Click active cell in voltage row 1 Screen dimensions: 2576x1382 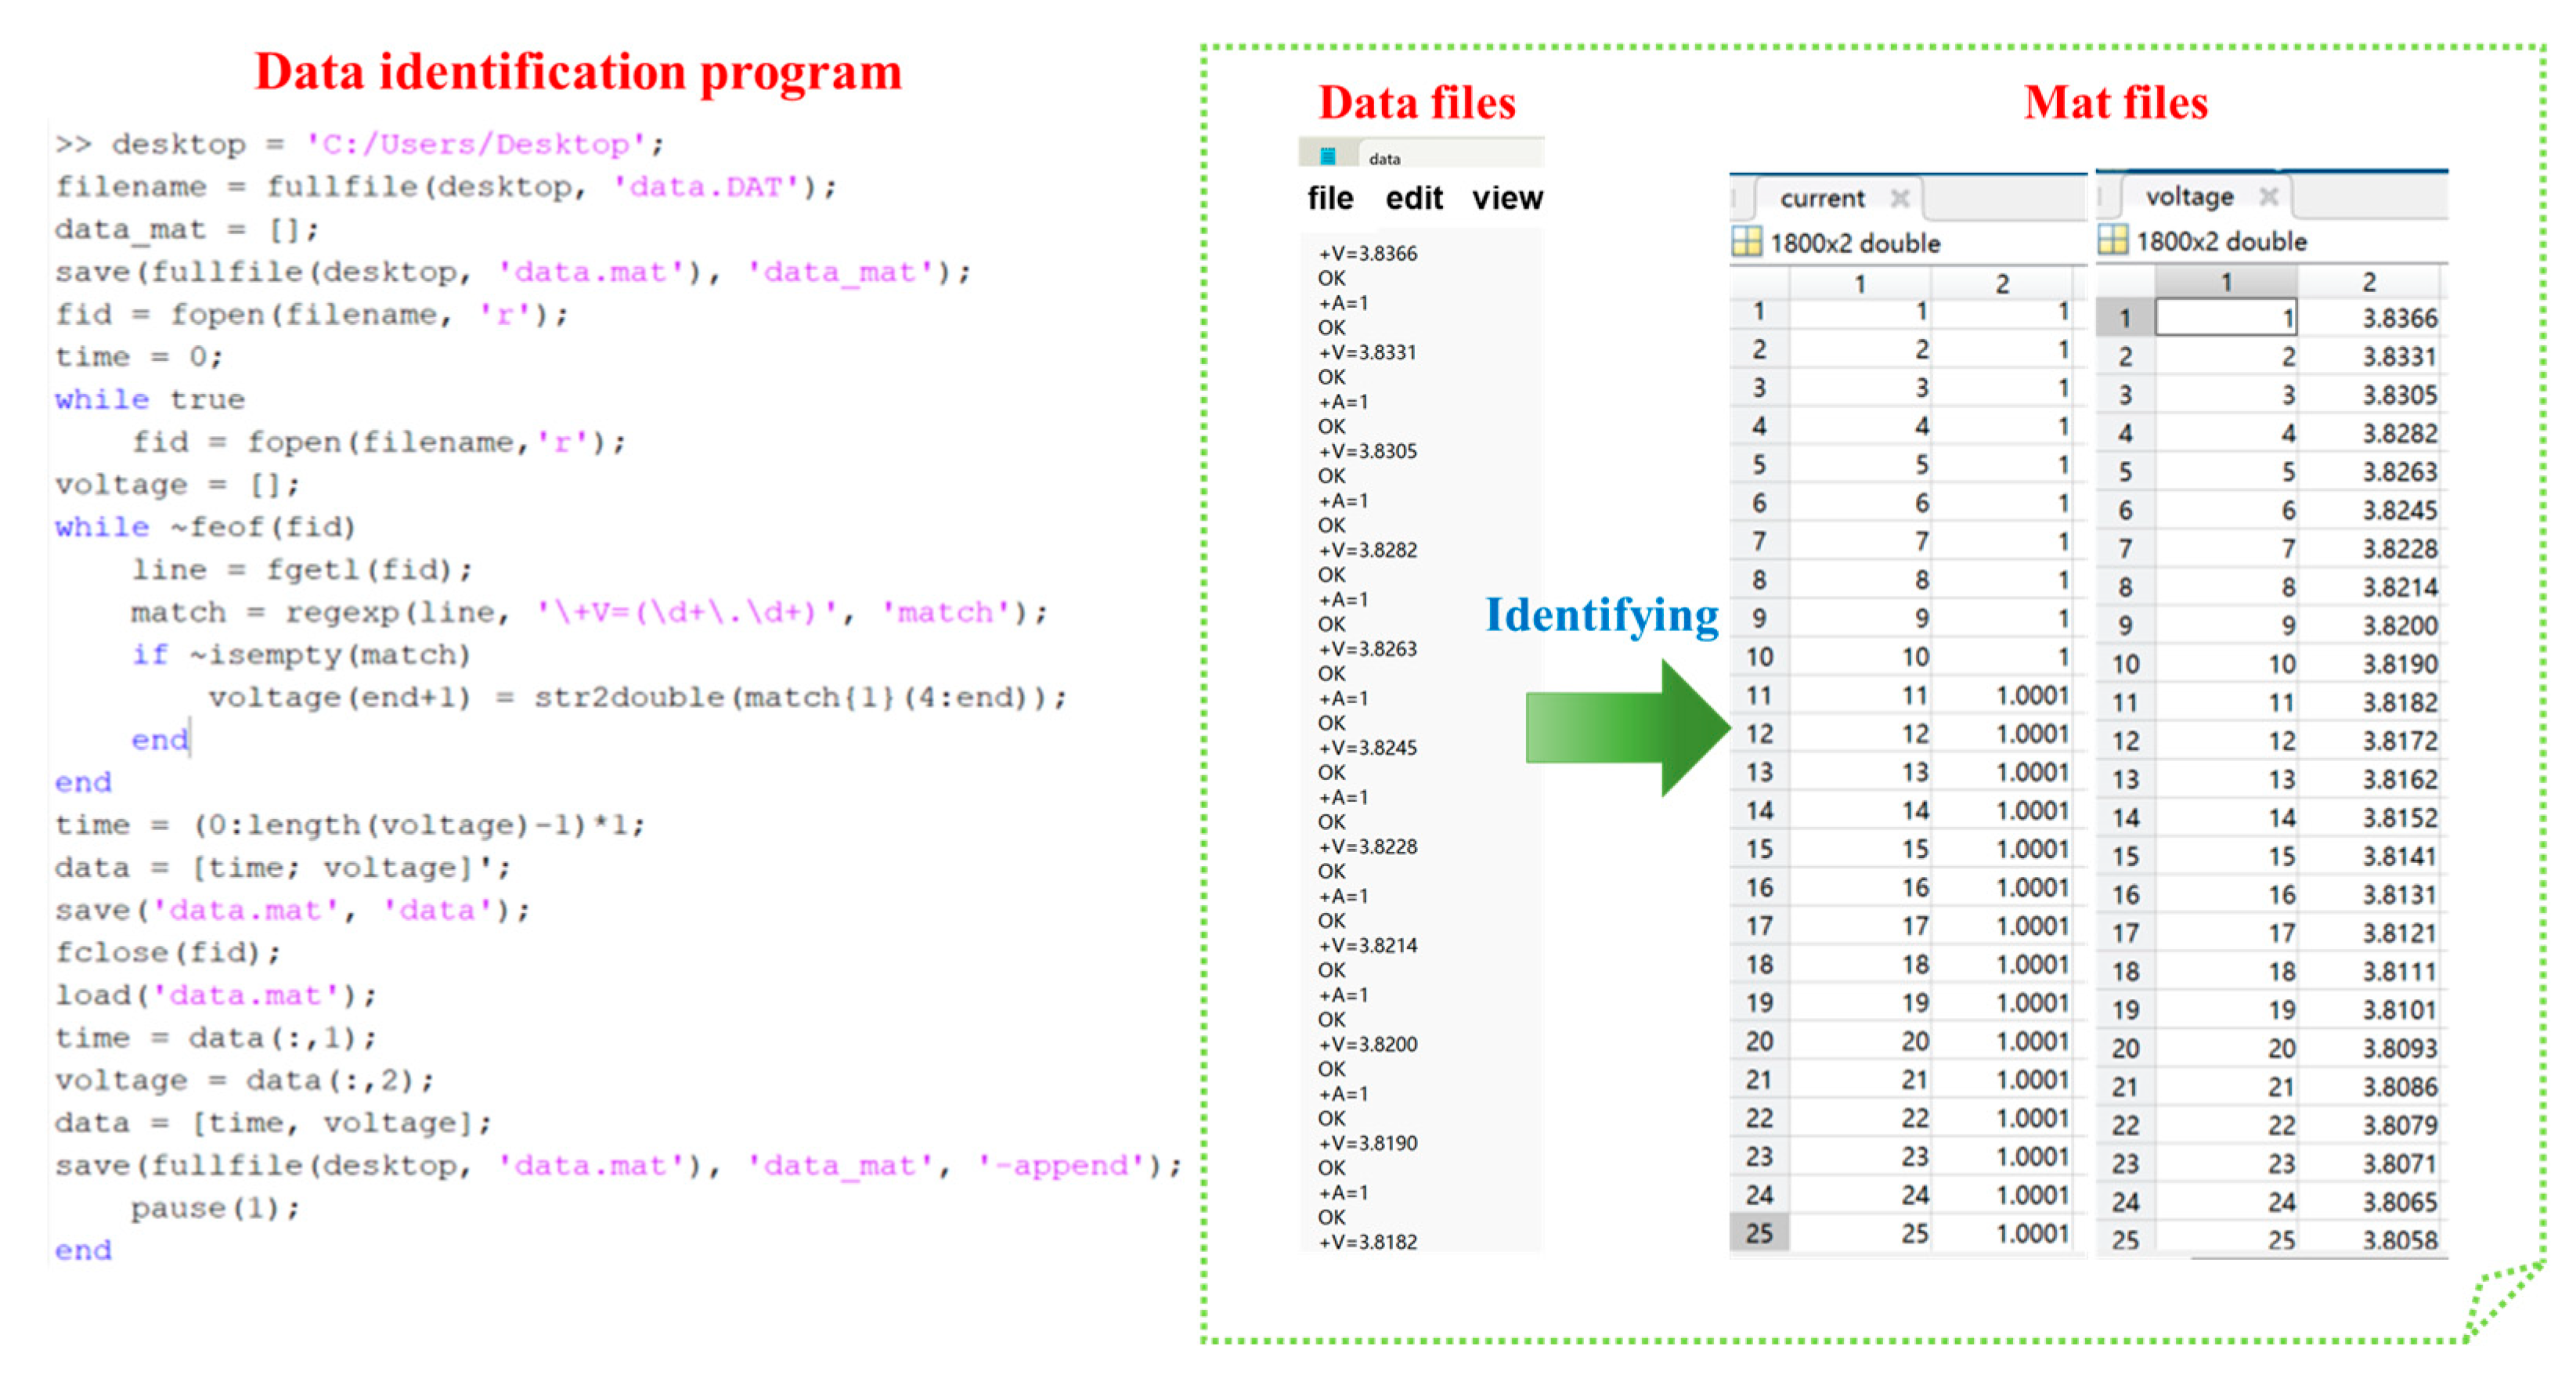(2226, 318)
